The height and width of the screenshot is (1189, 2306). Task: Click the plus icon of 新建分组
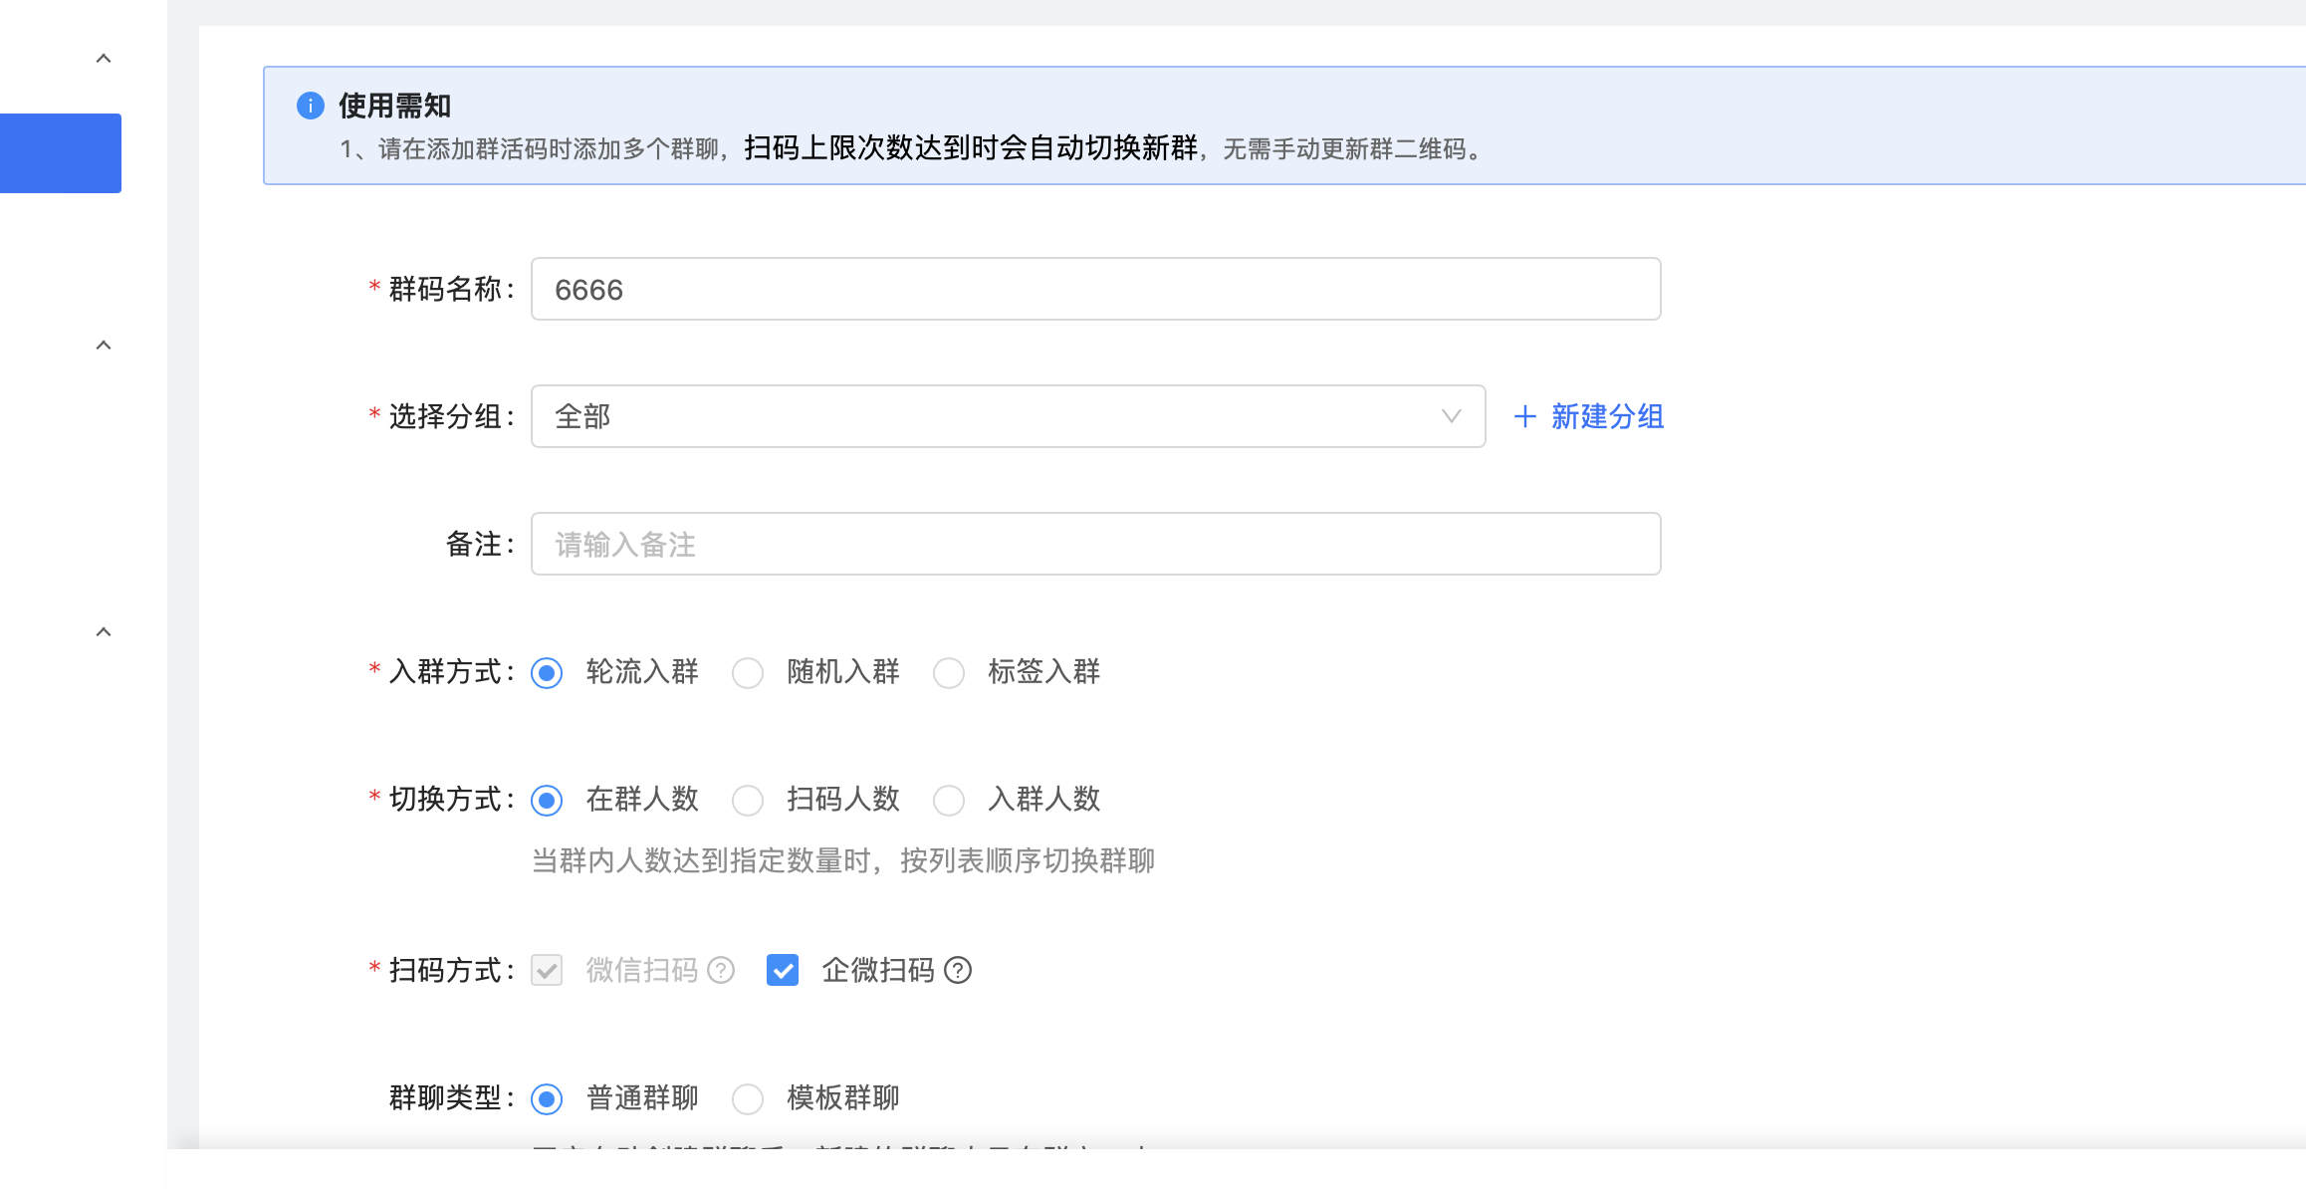coord(1524,416)
